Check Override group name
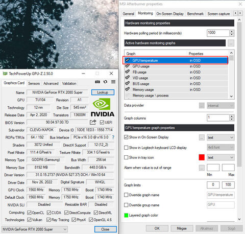Screen dimensions: 245x234 click(126, 205)
